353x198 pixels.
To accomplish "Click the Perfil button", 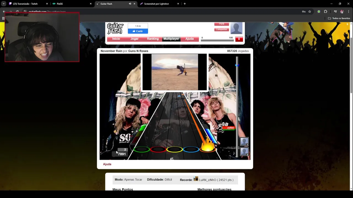I will 222,24.
